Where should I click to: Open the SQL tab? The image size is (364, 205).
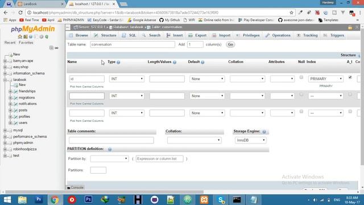(x=129, y=35)
